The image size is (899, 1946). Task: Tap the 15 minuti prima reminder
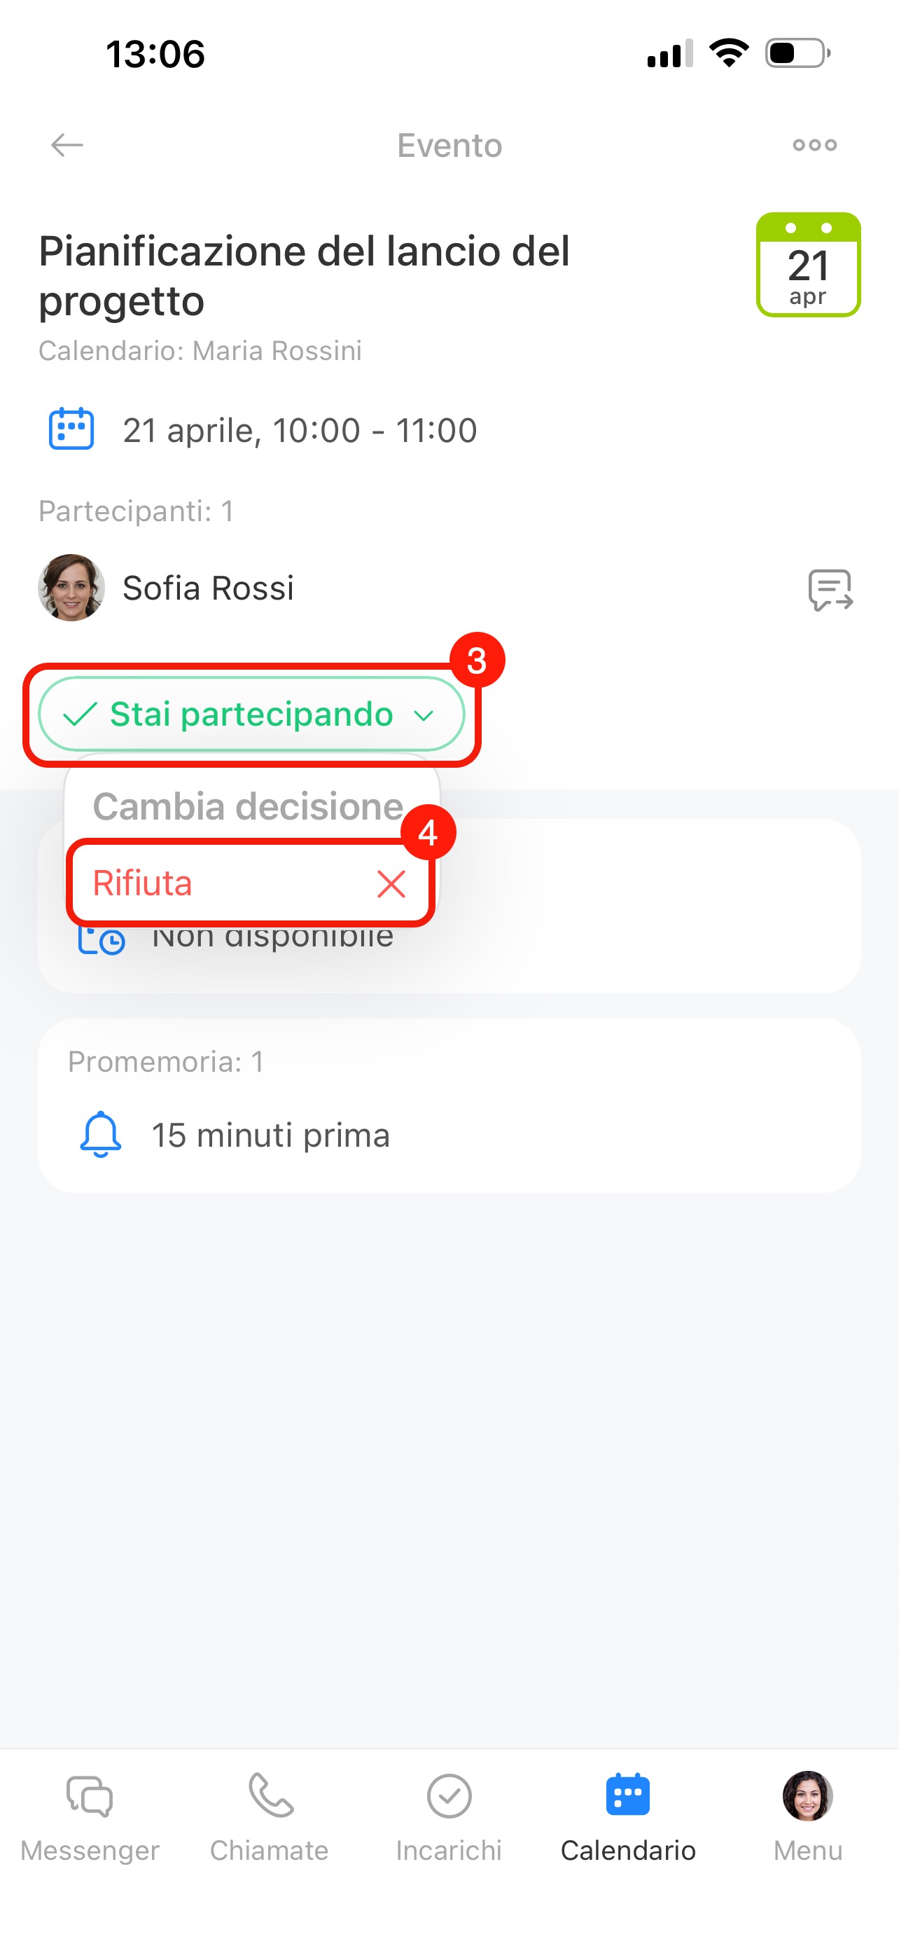pyautogui.click(x=270, y=1135)
